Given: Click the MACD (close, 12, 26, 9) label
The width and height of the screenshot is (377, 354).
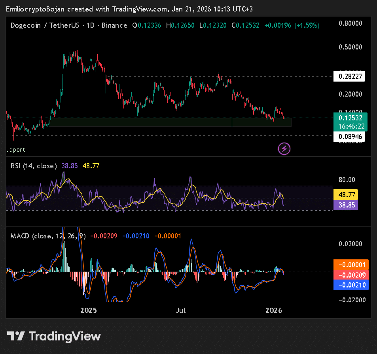Looking at the screenshot, I should point(47,236).
